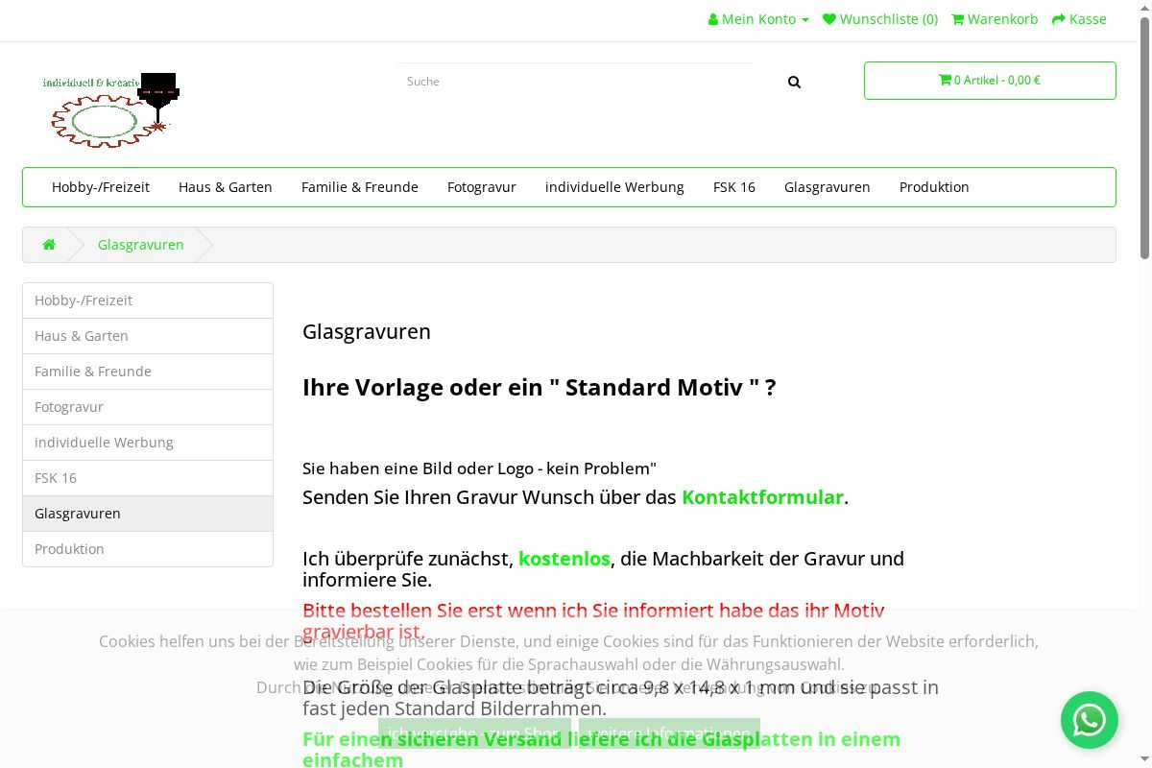Open individuelle Werbung menu item
1152x768 pixels.
[614, 187]
